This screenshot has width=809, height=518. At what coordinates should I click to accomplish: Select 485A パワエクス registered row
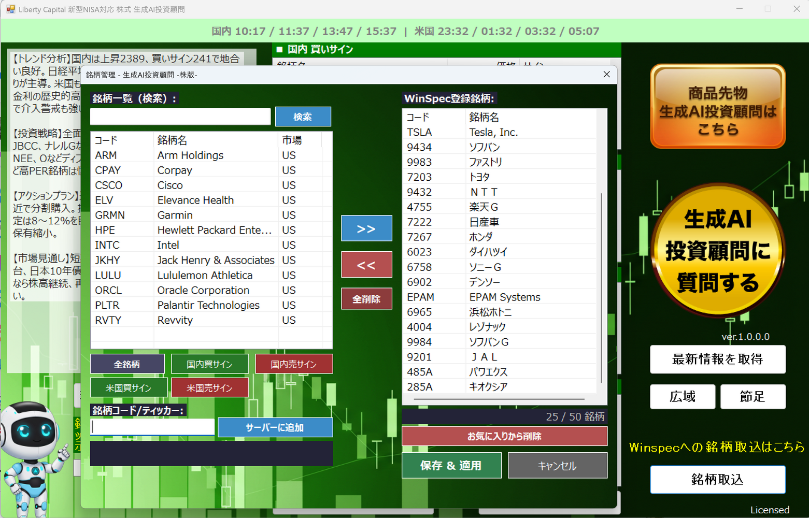click(x=500, y=373)
